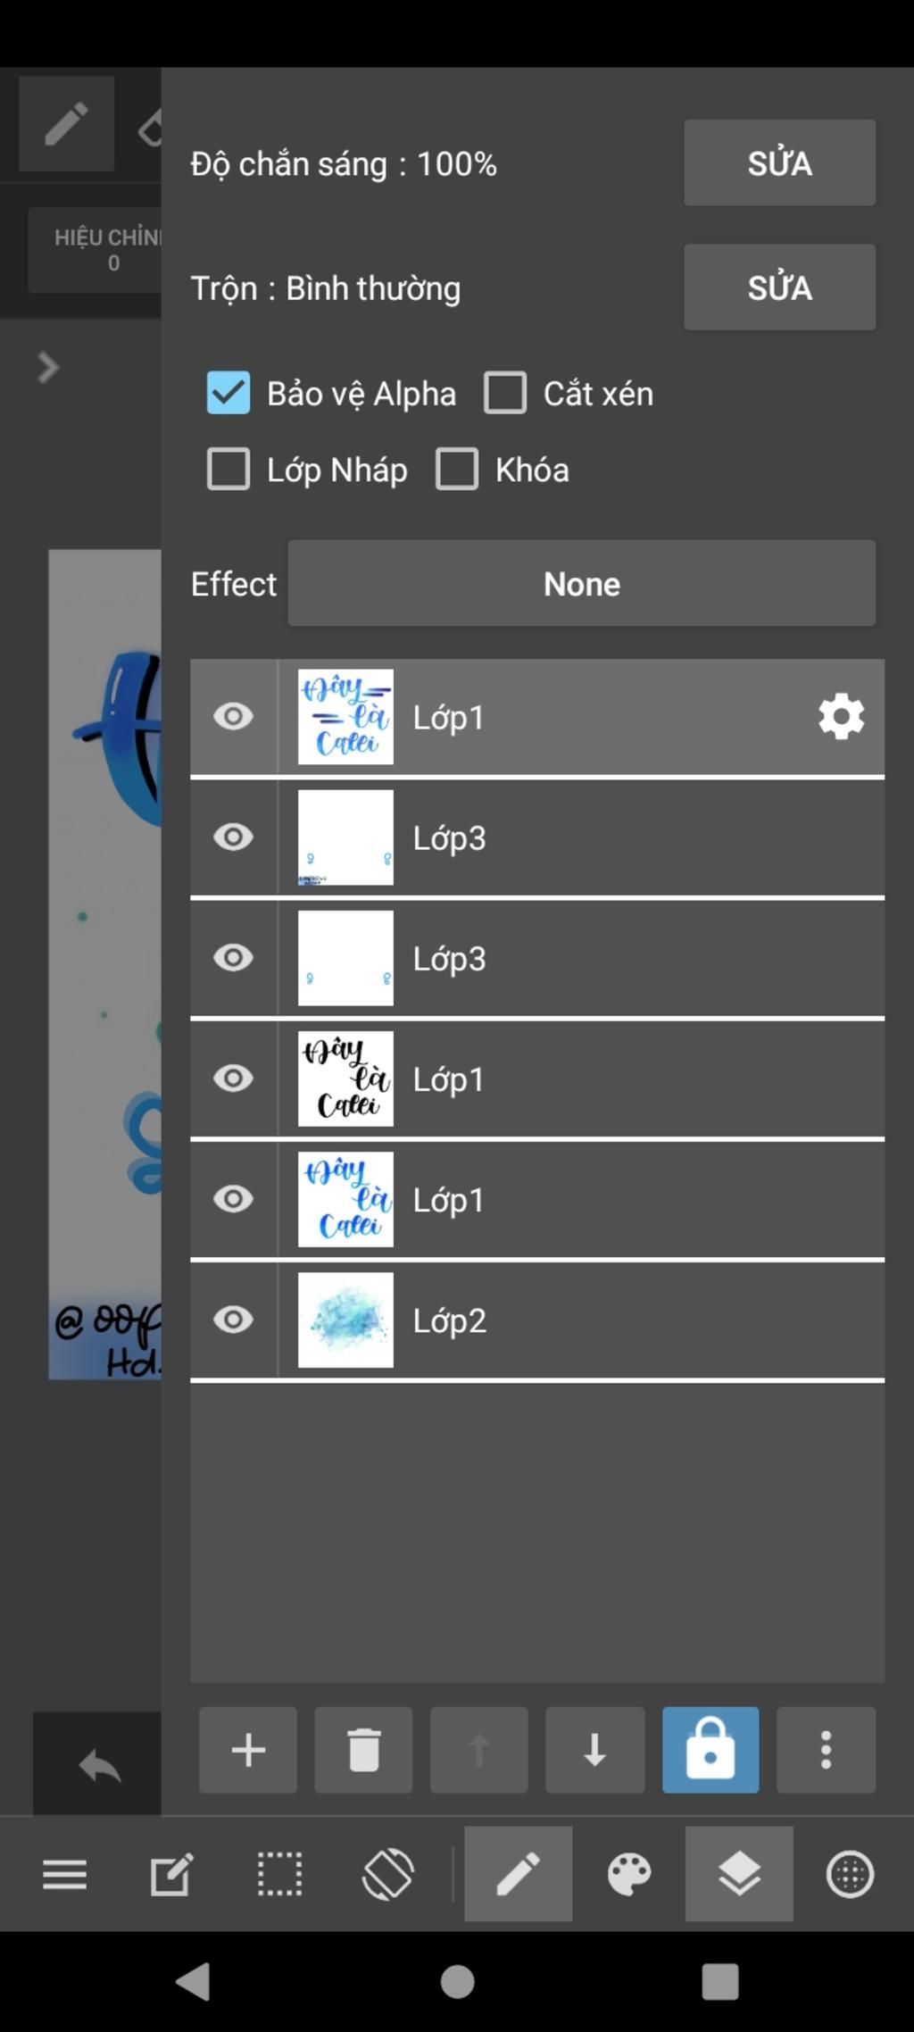Open the hamburger main menu
This screenshot has width=914, height=2032.
[x=65, y=1873]
